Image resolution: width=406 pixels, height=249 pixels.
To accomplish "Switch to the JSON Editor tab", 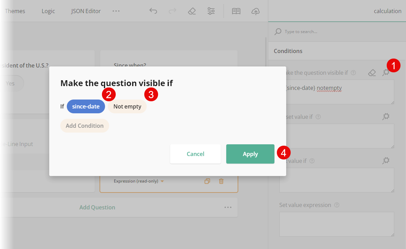I will point(85,11).
